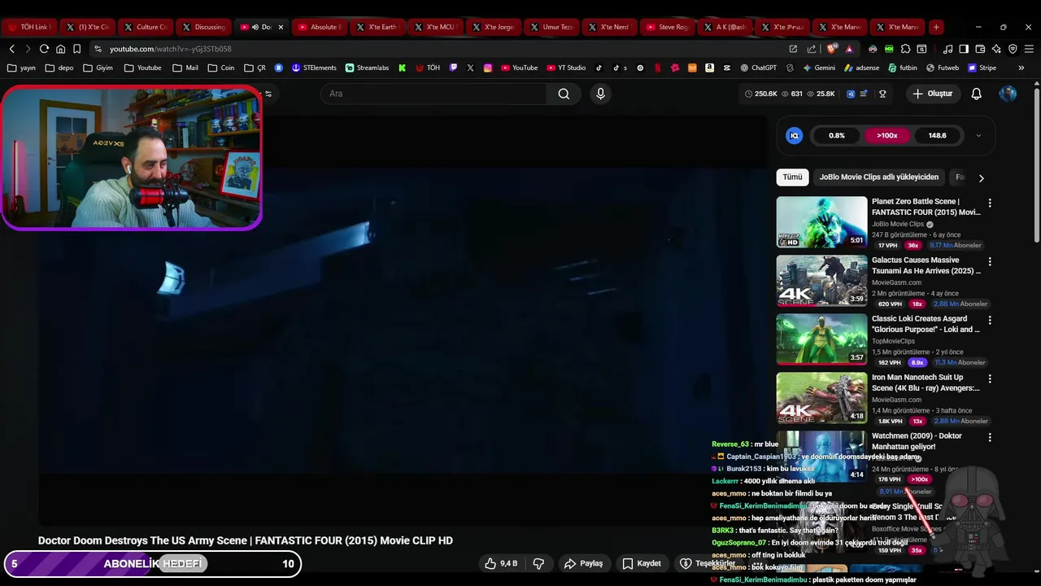Open the browser hamburger main menu
This screenshot has height=586, width=1041.
coord(1029,49)
